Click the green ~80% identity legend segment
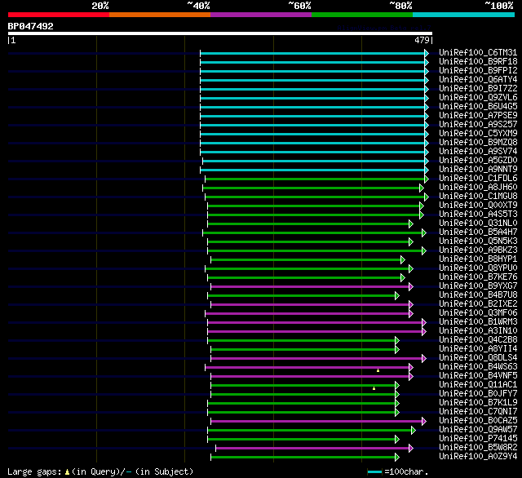 (x=362, y=15)
